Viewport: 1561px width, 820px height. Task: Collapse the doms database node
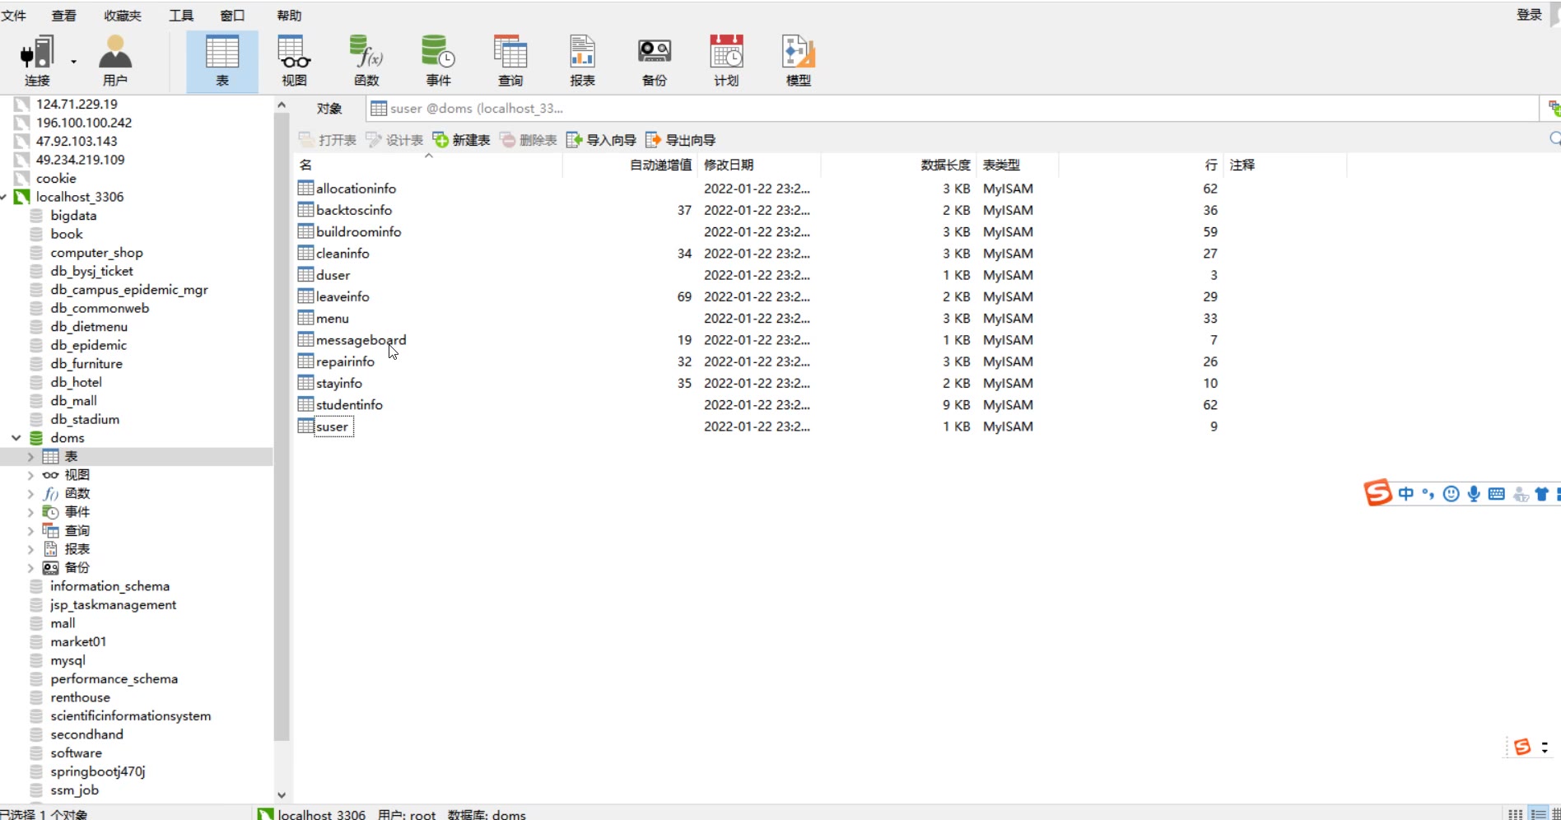tap(16, 438)
